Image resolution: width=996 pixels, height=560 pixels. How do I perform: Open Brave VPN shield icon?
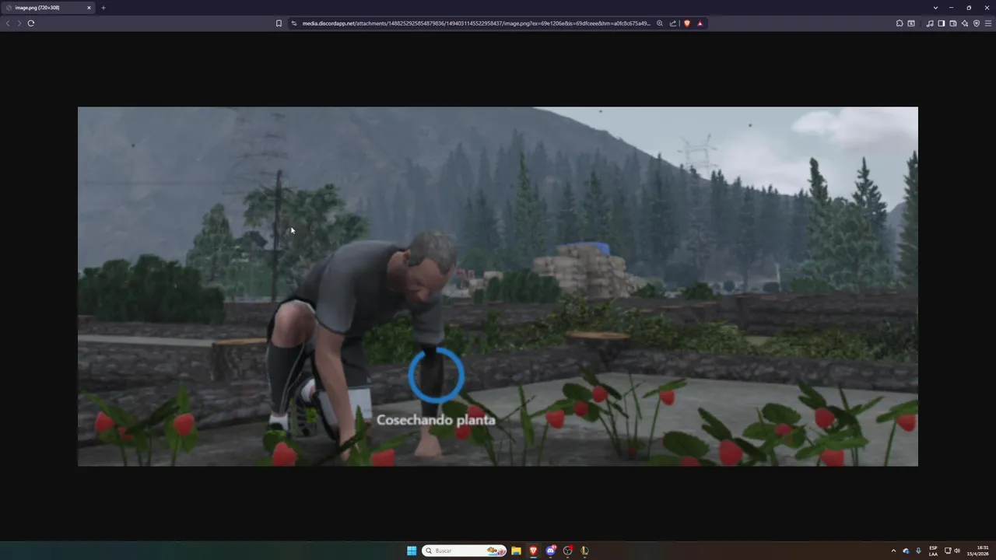click(977, 23)
